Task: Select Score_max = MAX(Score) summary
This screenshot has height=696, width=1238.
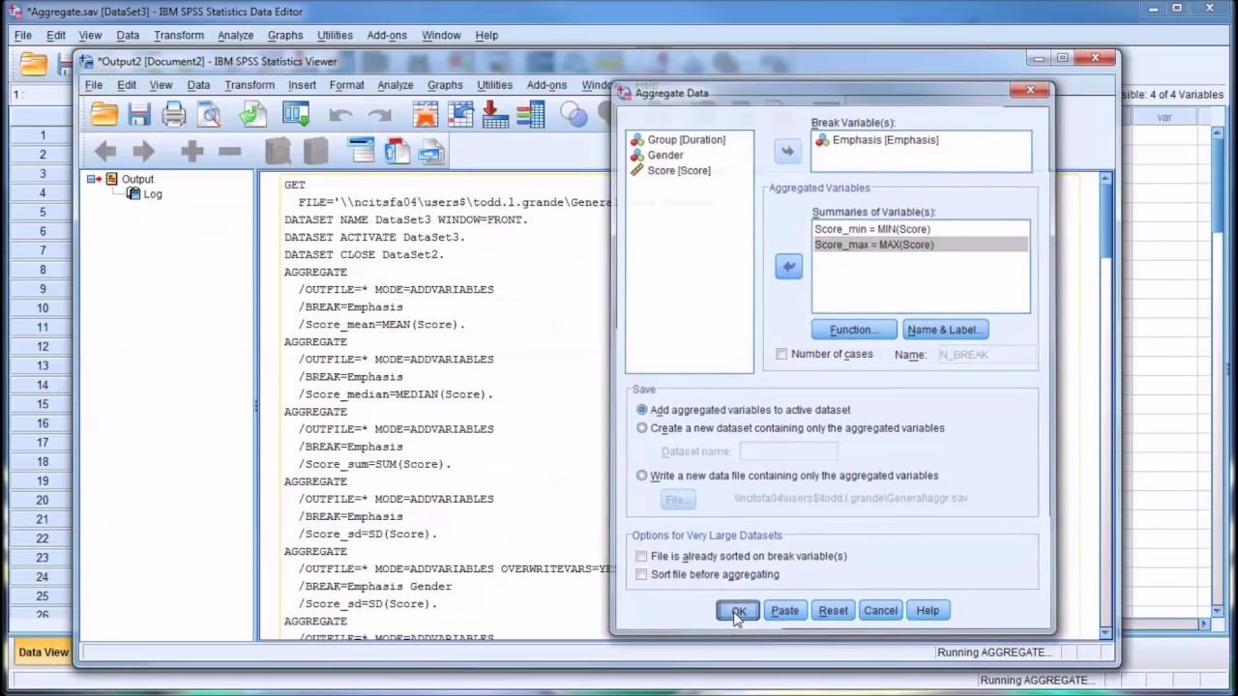Action: pyautogui.click(x=921, y=245)
